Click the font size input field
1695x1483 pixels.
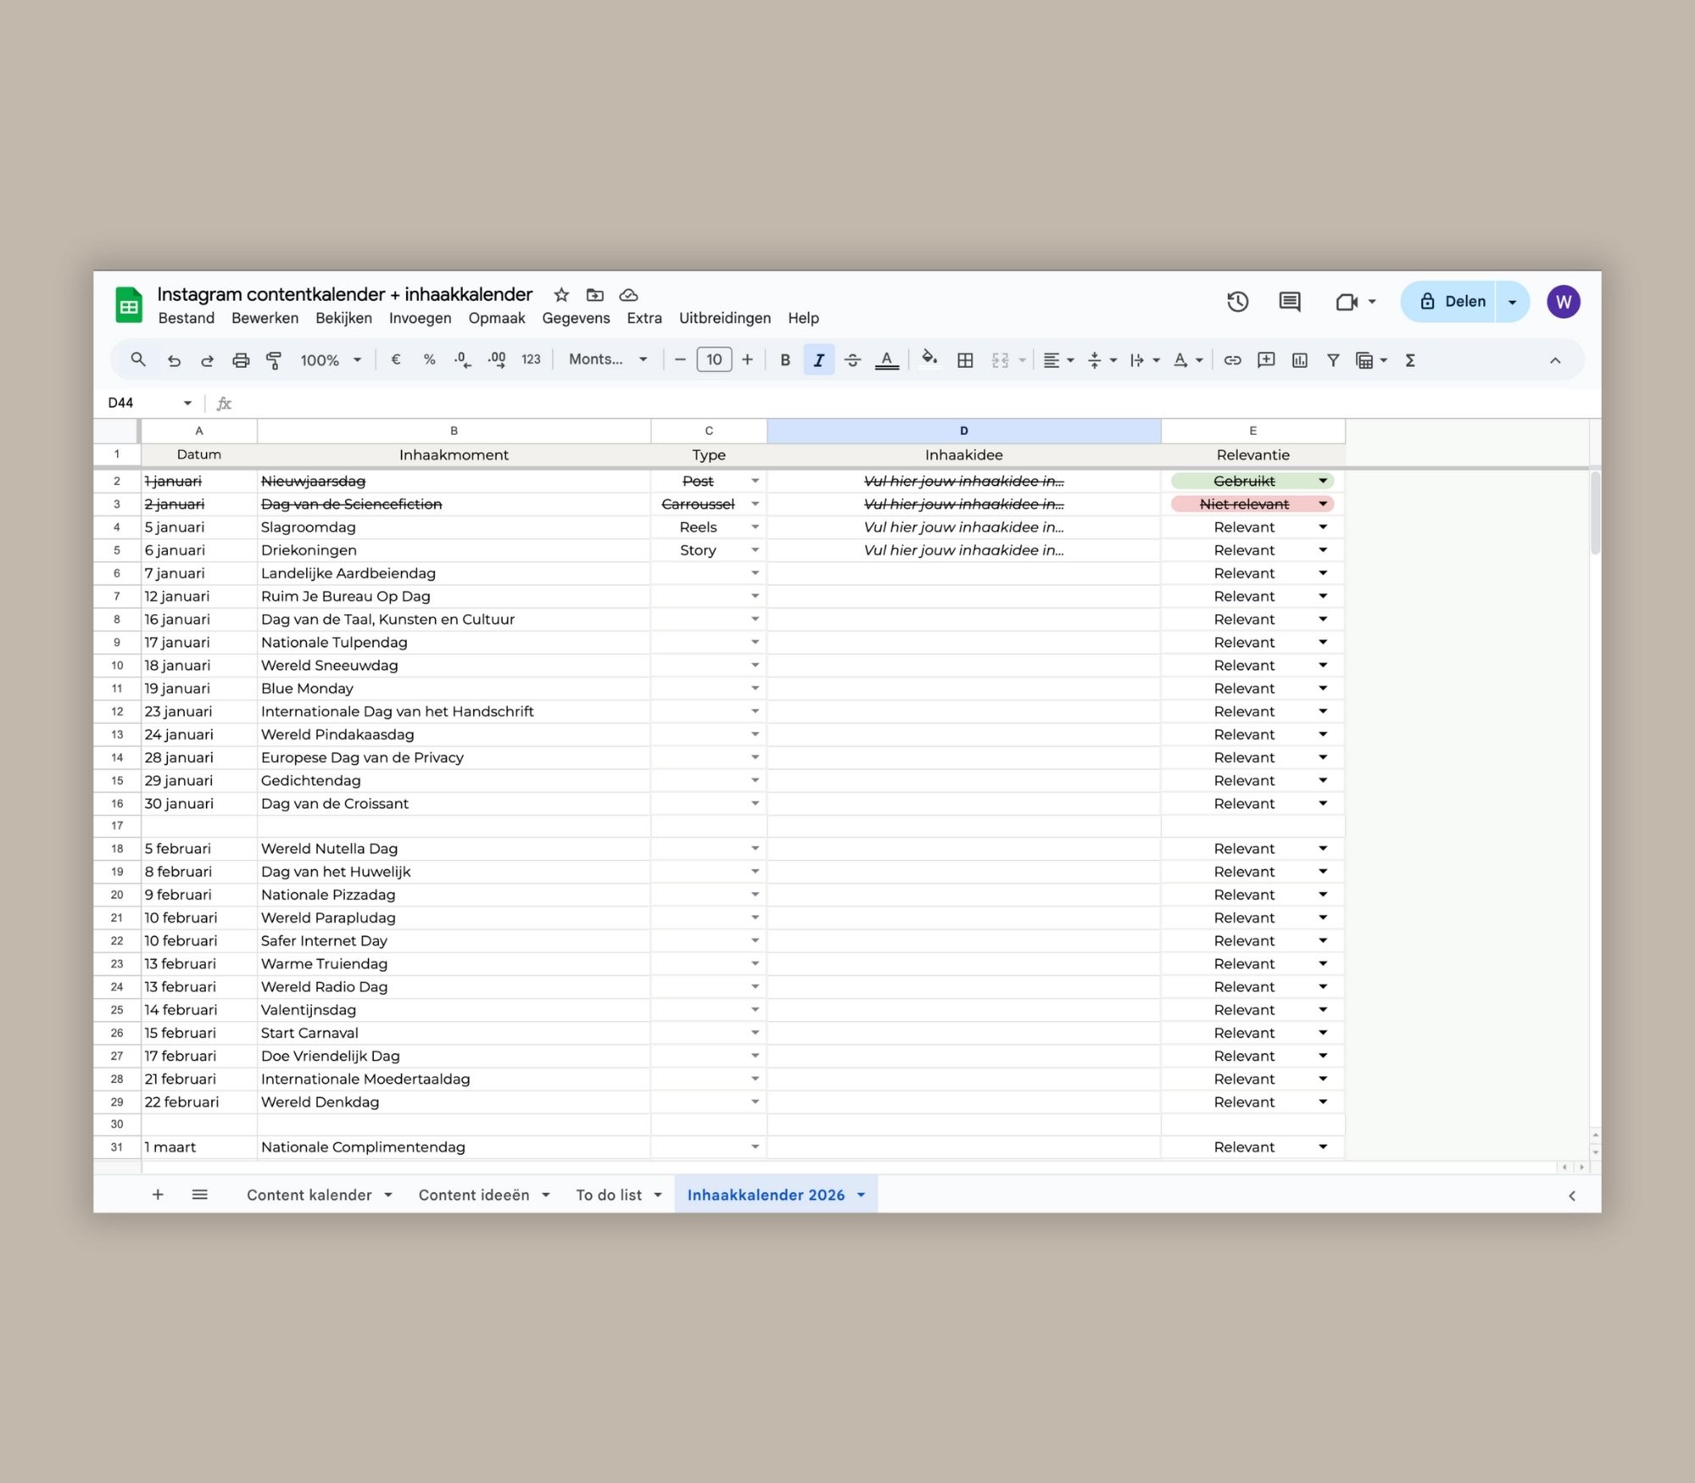click(x=714, y=360)
